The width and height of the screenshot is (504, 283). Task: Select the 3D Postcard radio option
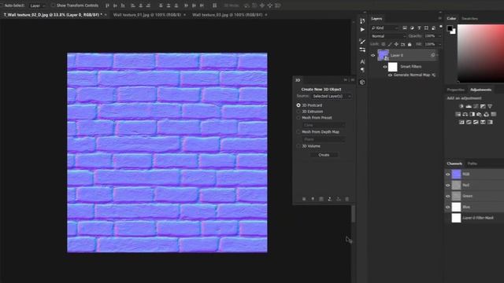(x=298, y=105)
